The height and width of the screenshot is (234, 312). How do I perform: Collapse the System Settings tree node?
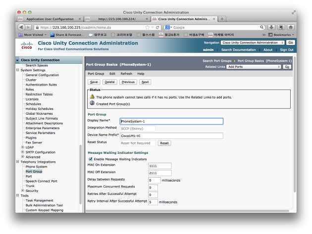pos(18,70)
